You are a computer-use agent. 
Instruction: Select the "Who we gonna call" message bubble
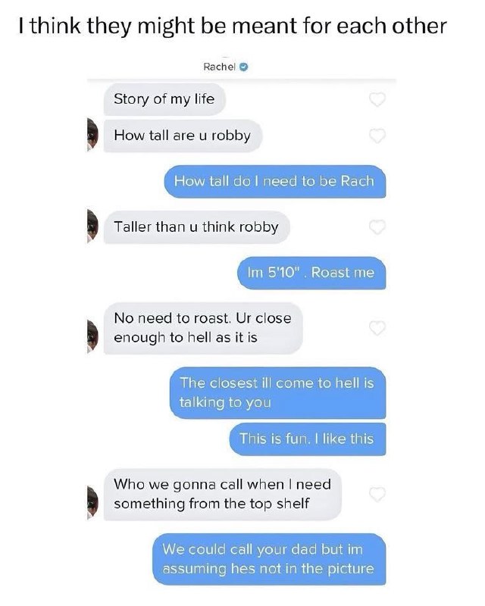tap(222, 495)
